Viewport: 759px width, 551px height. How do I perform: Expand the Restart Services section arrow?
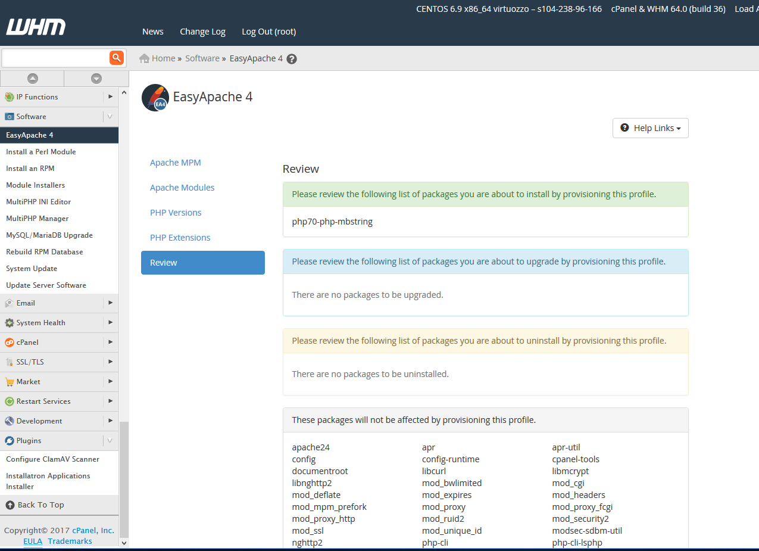point(110,401)
